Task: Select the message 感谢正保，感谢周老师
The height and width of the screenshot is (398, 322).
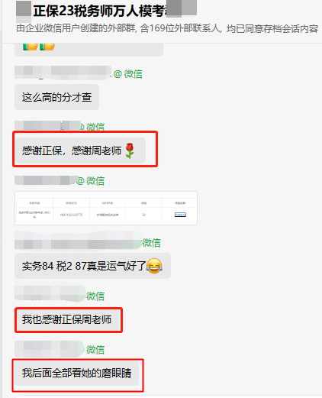Action: coord(80,150)
